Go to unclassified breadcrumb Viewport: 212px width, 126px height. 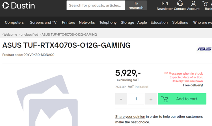[29, 35]
